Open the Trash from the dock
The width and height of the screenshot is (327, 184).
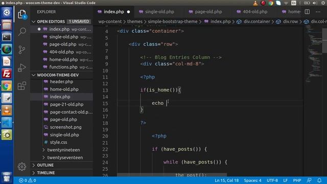(7, 177)
